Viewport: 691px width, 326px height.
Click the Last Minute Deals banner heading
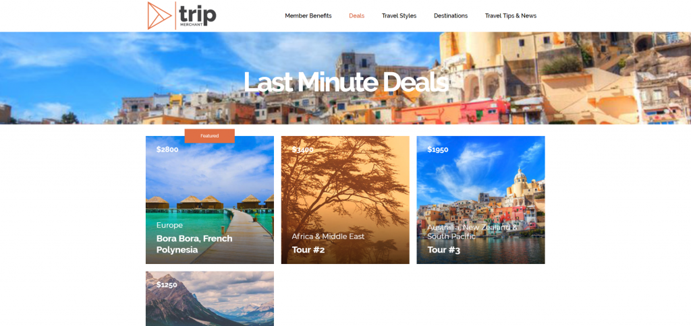[345, 81]
